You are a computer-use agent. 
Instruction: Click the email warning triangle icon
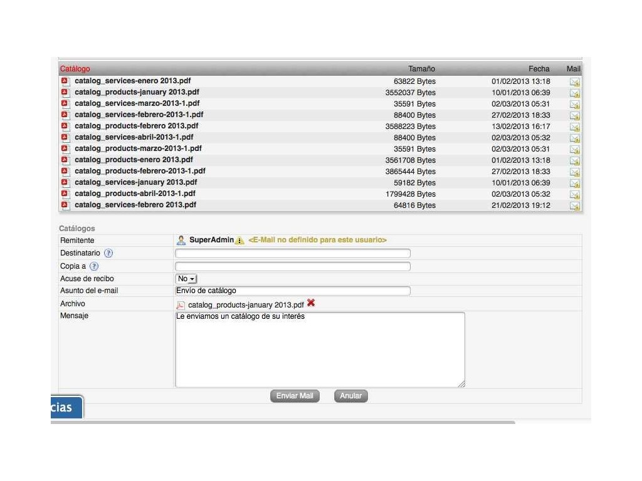pyautogui.click(x=239, y=240)
